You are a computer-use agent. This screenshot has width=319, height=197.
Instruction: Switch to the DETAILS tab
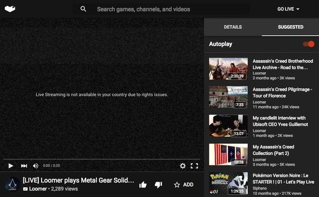coord(233,27)
